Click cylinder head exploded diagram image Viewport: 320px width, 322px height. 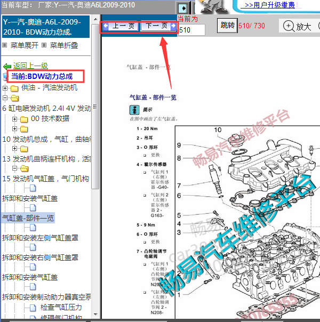[x=247, y=222]
